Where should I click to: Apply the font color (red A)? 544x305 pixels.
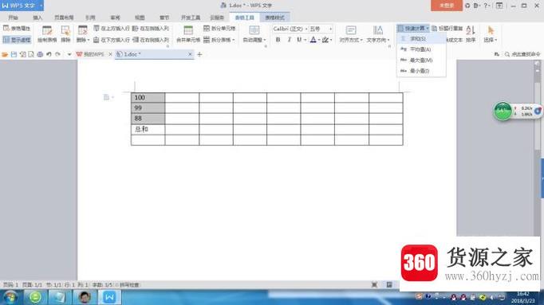click(313, 40)
